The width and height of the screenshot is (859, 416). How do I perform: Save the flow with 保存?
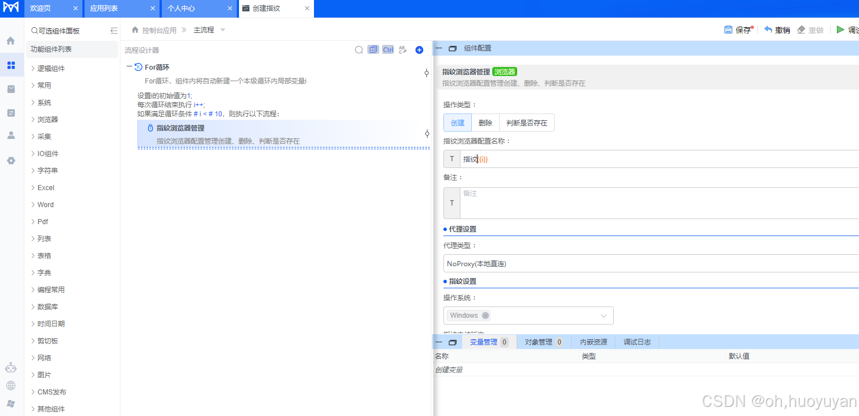pyautogui.click(x=738, y=30)
